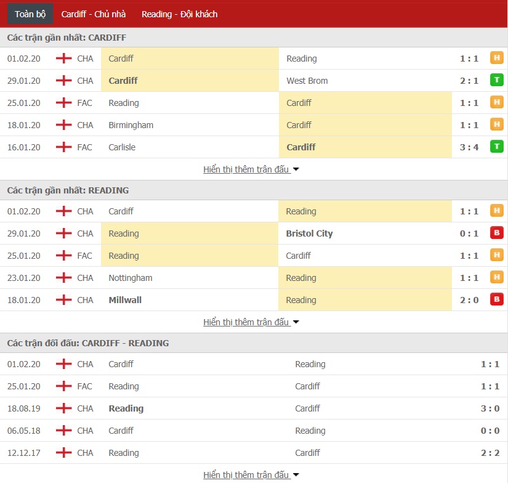The image size is (508, 483).
Task: Select the 'Toàn bộ' tab
Action: click(30, 14)
